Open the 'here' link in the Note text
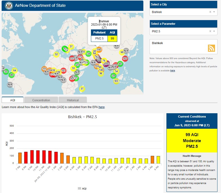221x193 pixels. point(172,71)
